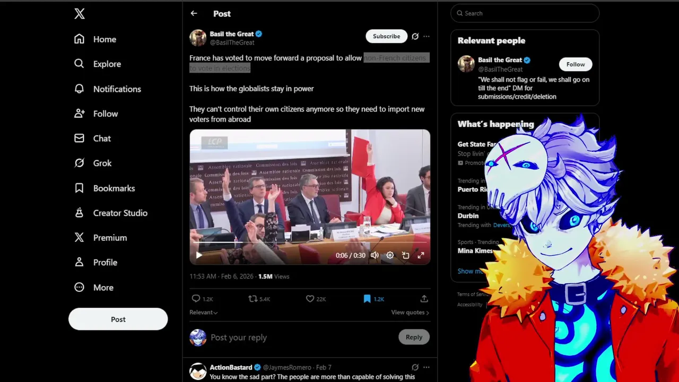Repost using the retweet icon

coord(253,299)
